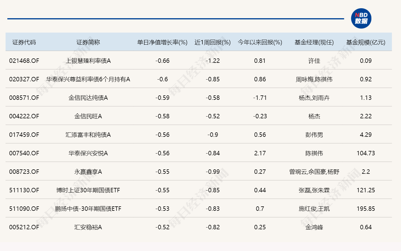Select fund code 017459.OF

pos(24,135)
